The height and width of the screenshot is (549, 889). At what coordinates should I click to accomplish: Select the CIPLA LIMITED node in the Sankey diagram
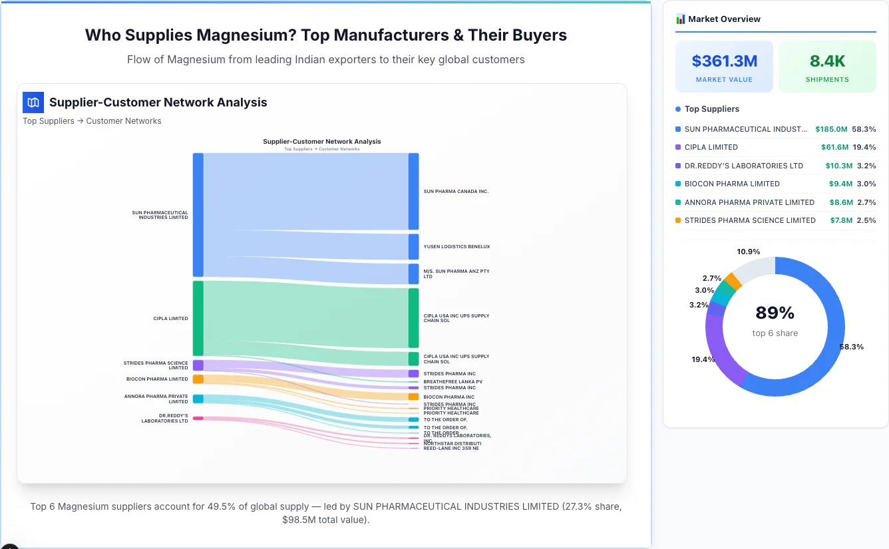pos(196,318)
